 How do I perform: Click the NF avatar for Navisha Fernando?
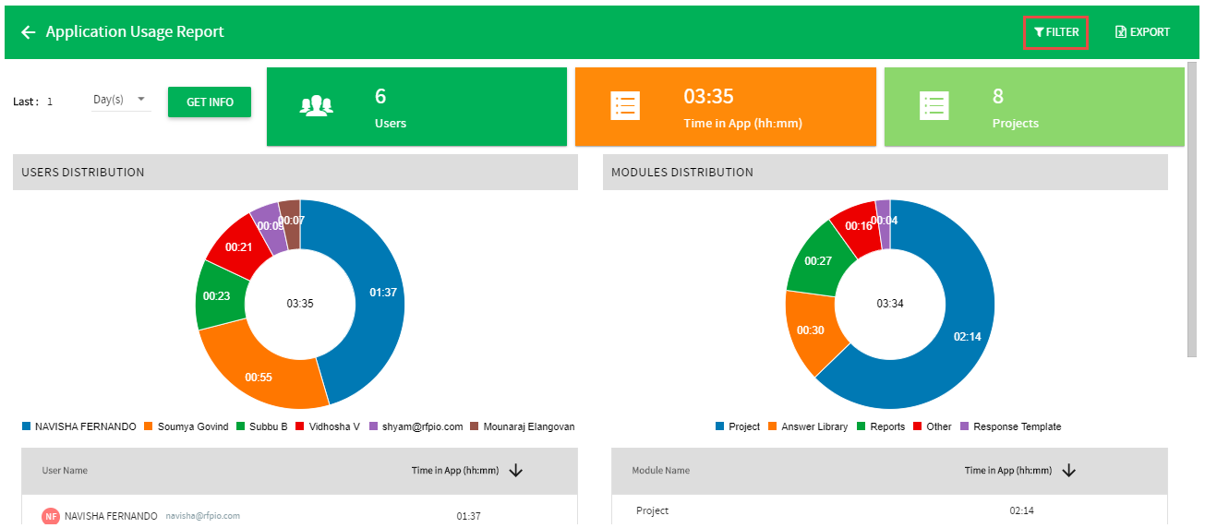(51, 516)
